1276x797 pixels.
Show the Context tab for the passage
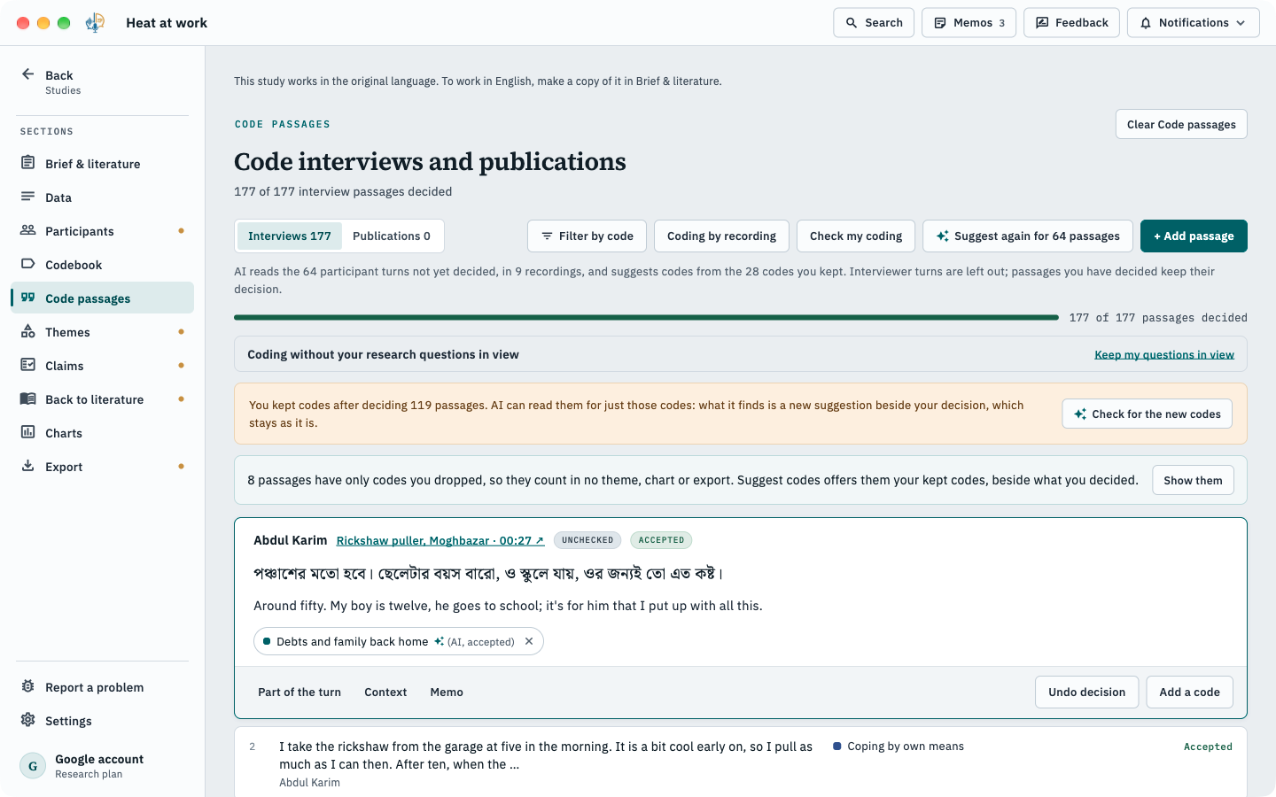(385, 692)
